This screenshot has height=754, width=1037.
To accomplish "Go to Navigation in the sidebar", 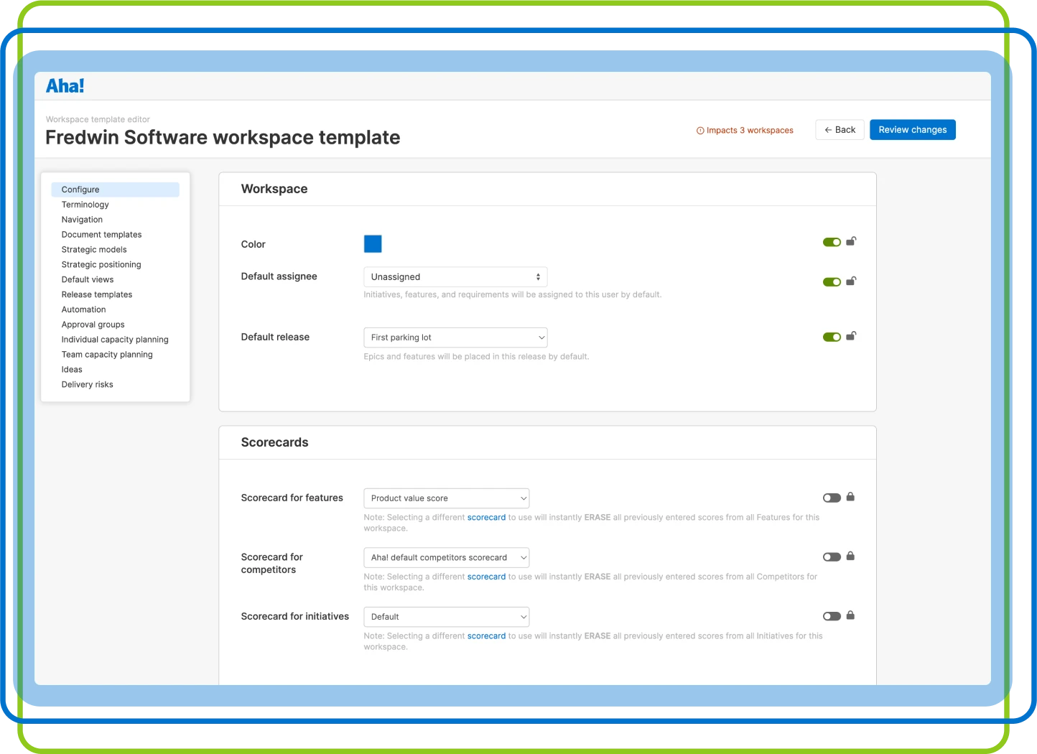I will click(x=82, y=220).
